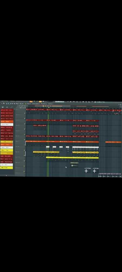Select the white pattern in the upper pattern list
Image resolution: width=122 pixels, height=272 pixels.
click(7, 124)
